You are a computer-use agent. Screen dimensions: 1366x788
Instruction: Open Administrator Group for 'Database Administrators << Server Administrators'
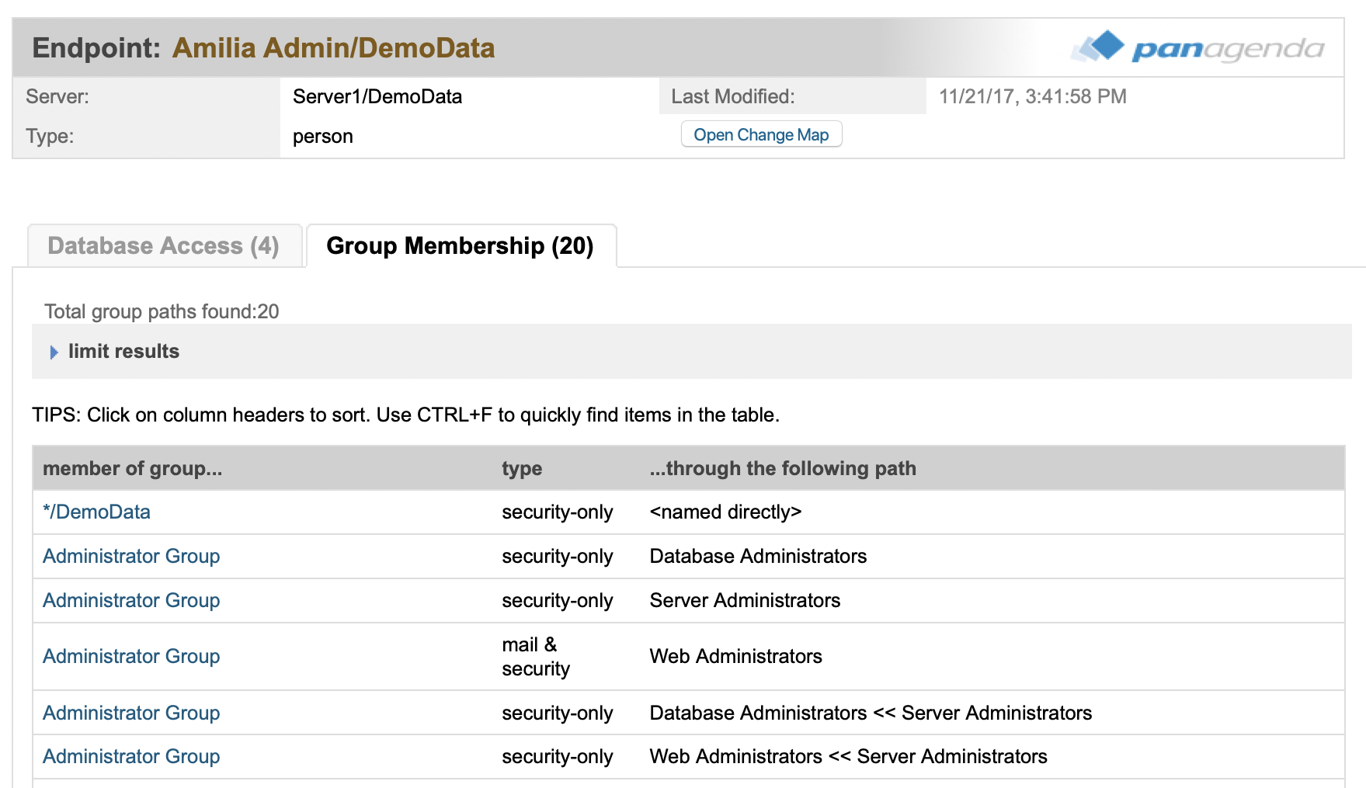pos(131,713)
